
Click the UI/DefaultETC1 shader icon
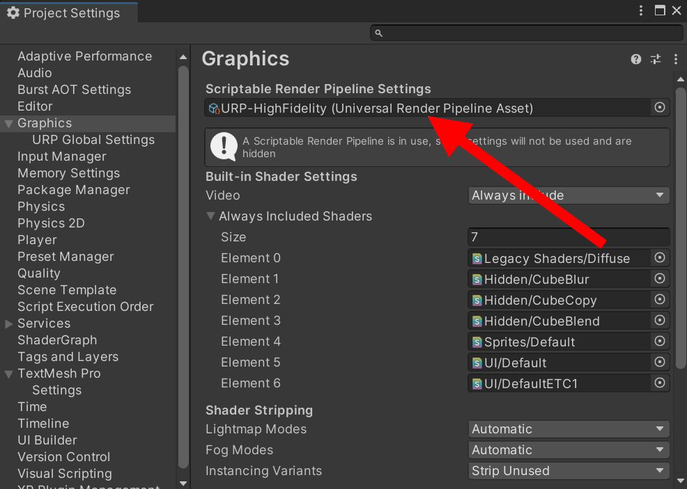tap(477, 384)
